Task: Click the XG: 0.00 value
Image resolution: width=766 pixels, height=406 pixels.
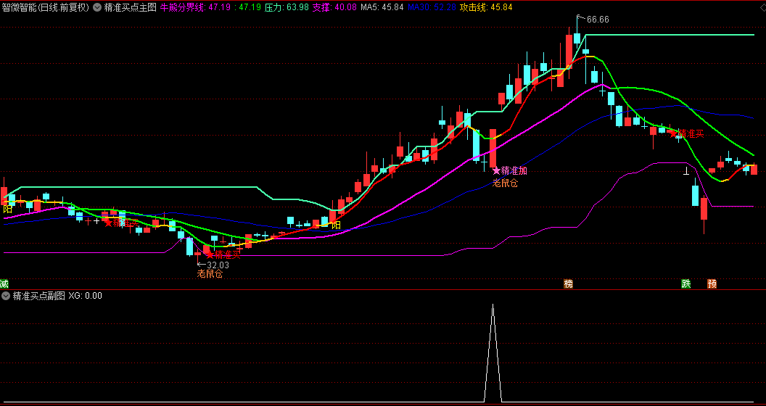Action: (x=86, y=296)
